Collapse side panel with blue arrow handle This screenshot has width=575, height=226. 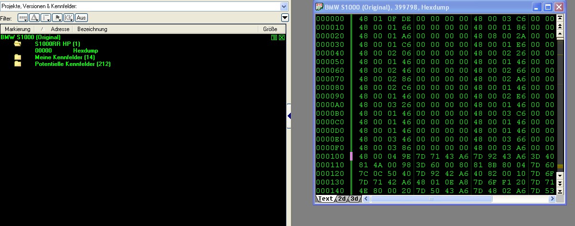point(289,116)
